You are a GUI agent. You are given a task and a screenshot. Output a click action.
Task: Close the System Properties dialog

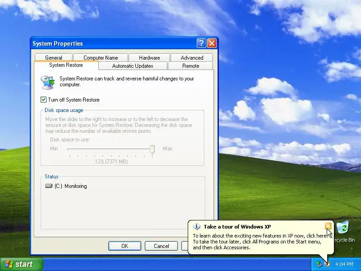point(212,43)
